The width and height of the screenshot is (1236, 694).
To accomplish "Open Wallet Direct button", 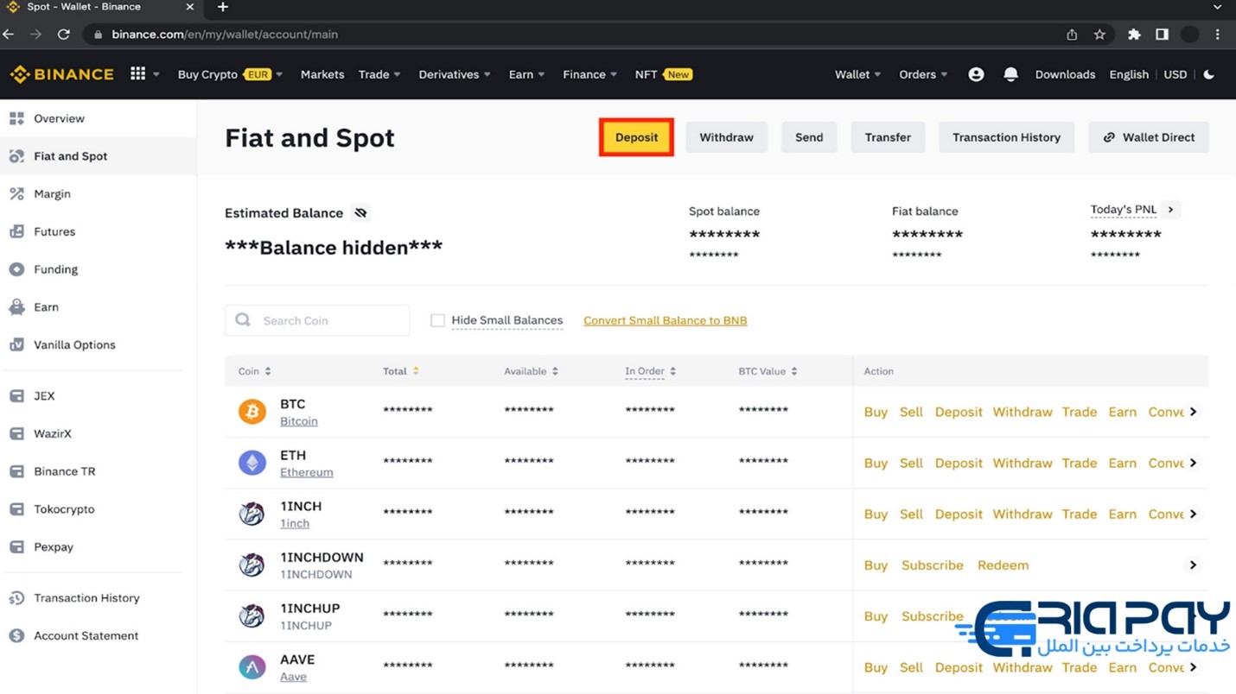I will (x=1149, y=137).
